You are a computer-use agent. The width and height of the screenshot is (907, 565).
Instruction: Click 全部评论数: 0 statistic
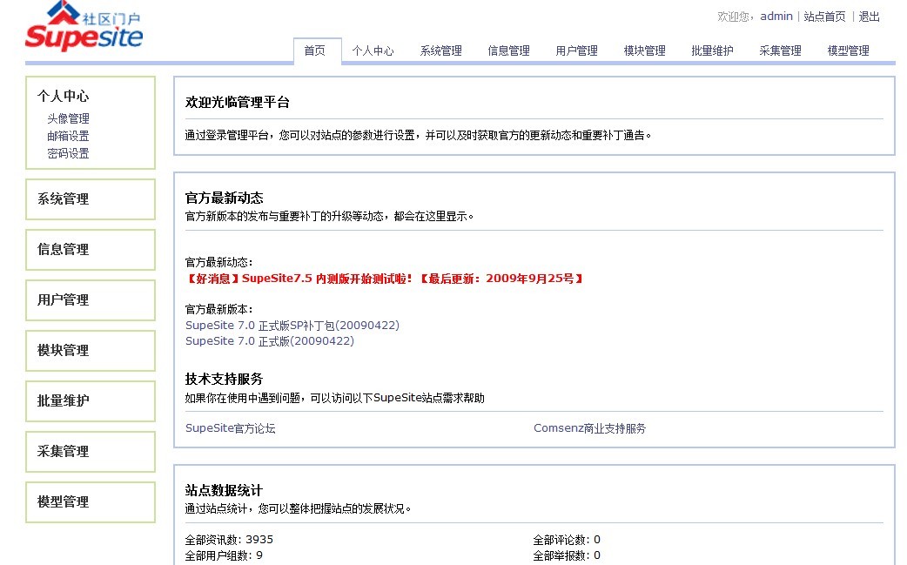tap(567, 540)
